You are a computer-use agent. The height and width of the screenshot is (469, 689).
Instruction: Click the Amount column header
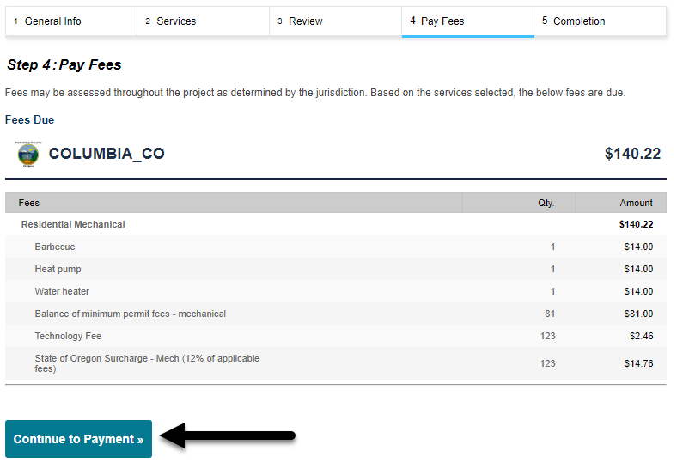coord(636,203)
